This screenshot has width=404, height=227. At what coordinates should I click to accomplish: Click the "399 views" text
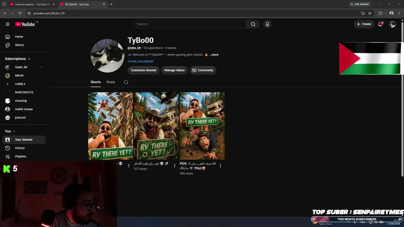(x=186, y=174)
